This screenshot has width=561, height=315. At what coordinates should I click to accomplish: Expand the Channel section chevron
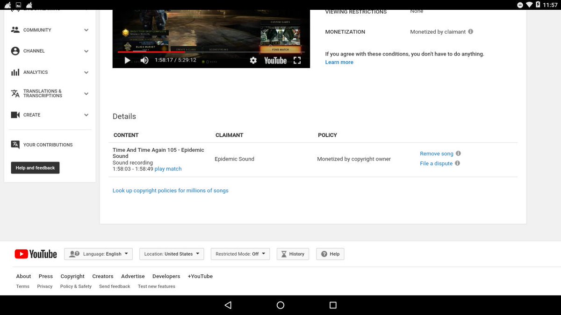click(86, 51)
